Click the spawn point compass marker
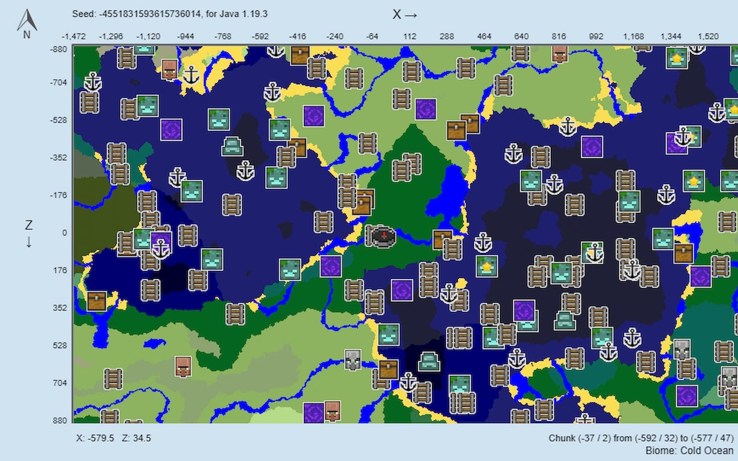Viewport: 738px width, 461px height. click(x=383, y=236)
